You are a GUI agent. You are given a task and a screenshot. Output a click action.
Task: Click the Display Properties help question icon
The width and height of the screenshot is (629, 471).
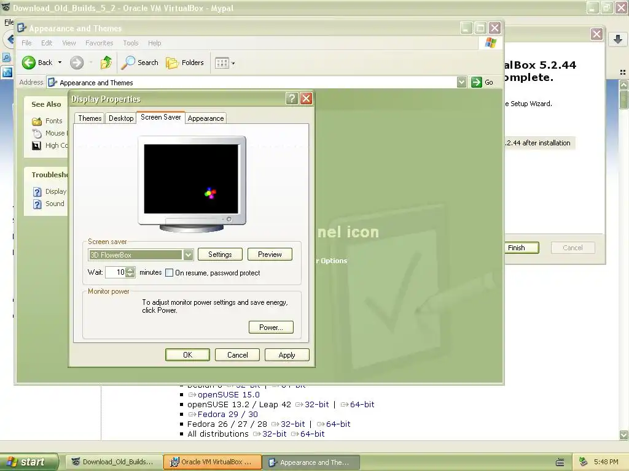click(292, 99)
